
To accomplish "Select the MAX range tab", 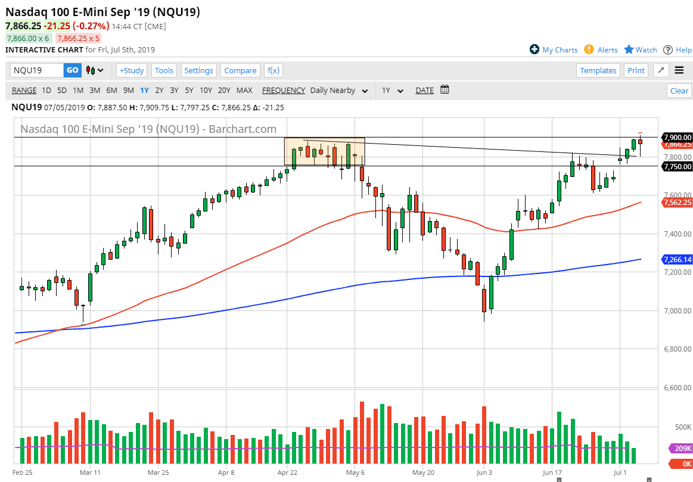I will tap(244, 90).
